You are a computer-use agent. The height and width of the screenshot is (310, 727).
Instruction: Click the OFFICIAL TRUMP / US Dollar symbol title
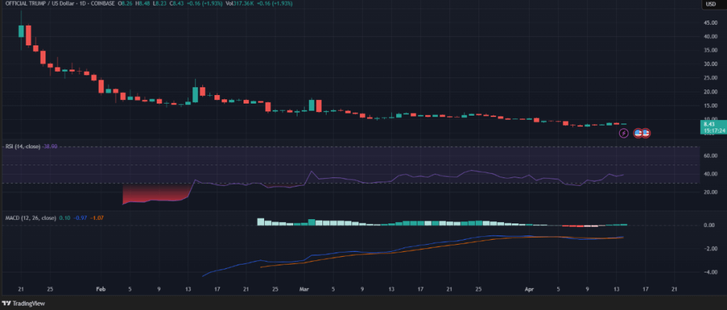38,4
